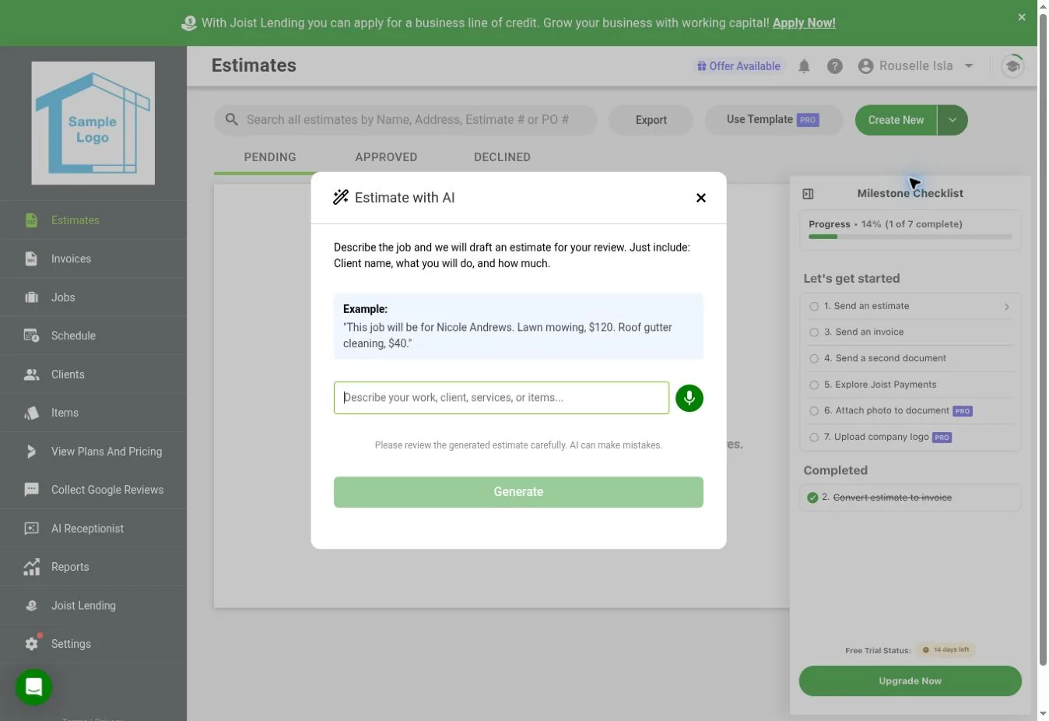Viewport: 1049px width, 721px height.
Task: Expand the Rouselle Isla account menu
Action: coord(969,66)
